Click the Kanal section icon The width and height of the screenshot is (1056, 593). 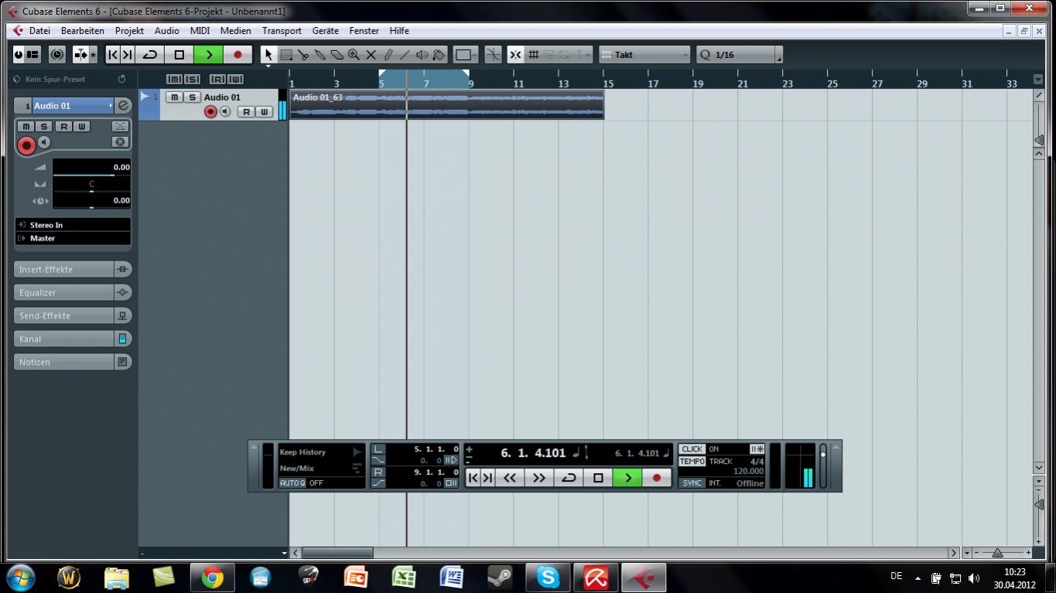[122, 339]
